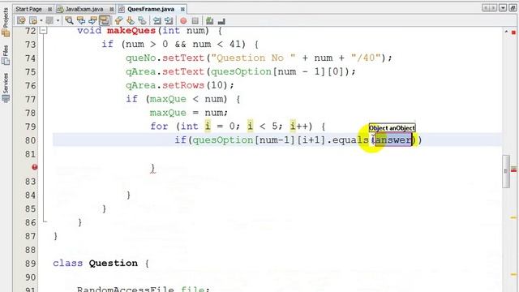
Task: Shift line right with toolbar icon
Action: pos(169,21)
